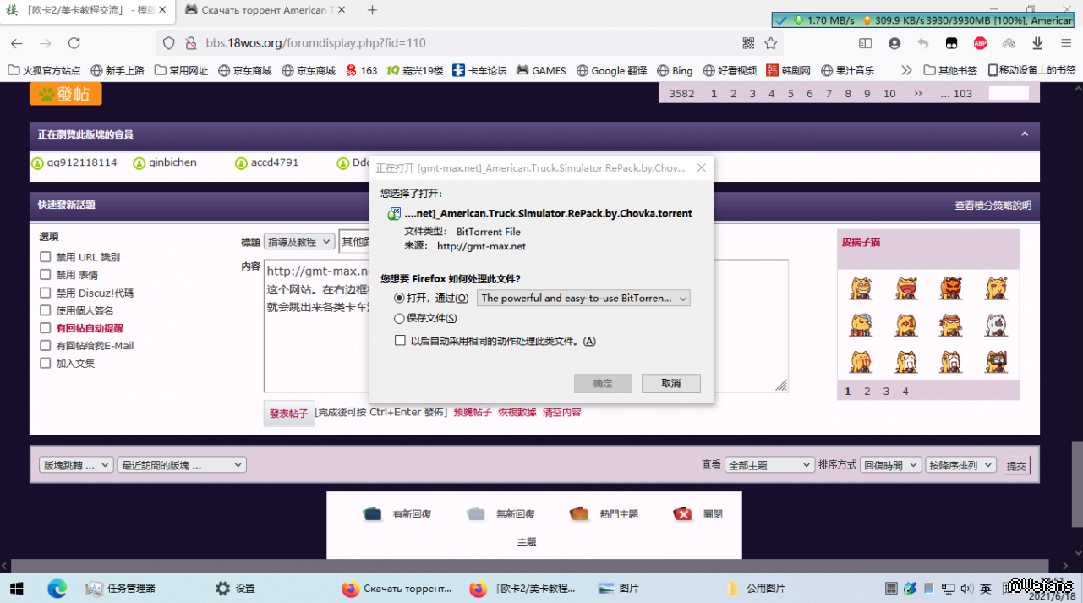Open the QR code icon in address bar

tap(748, 43)
